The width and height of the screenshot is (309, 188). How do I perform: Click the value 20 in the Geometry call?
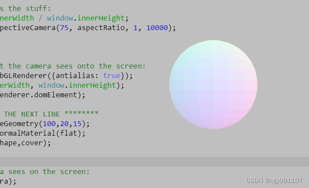64,124
